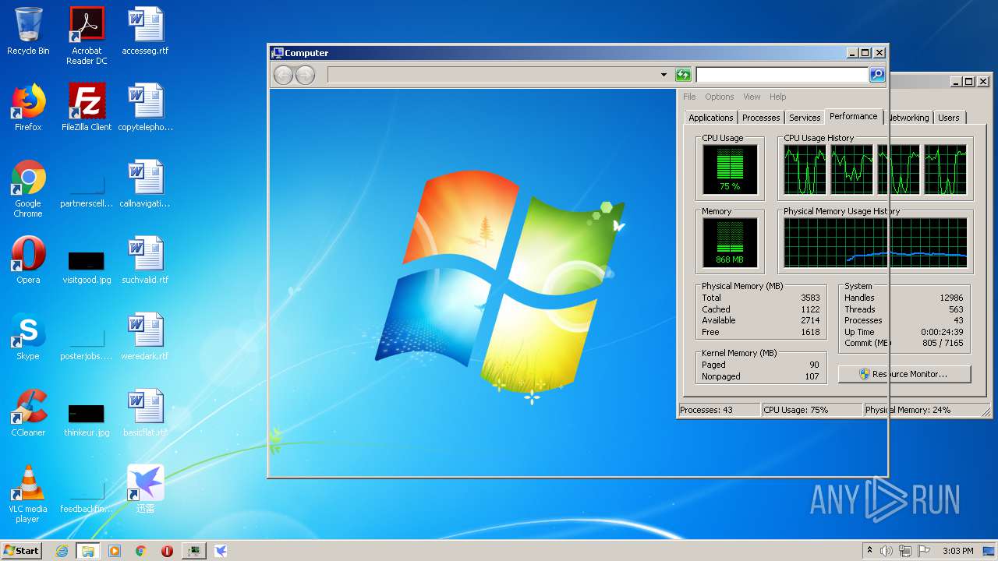998x561 pixels.
Task: Open the Help menu in Task Manager
Action: pyautogui.click(x=777, y=97)
